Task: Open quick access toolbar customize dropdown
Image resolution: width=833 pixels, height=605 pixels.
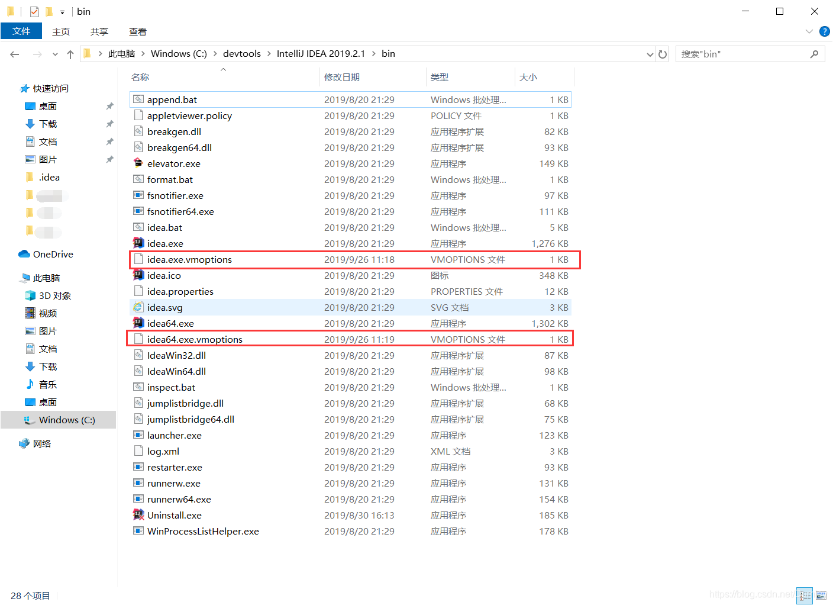Action: tap(62, 12)
